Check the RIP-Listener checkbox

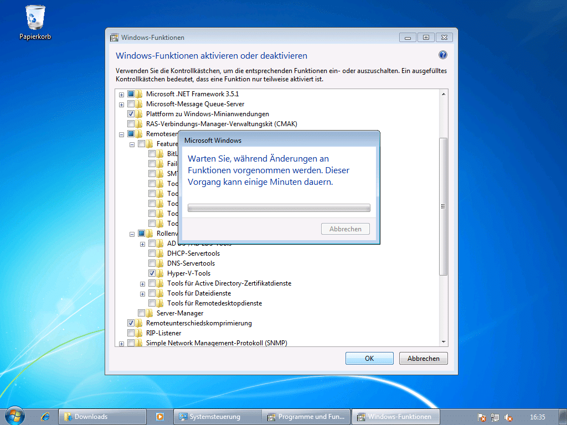point(131,333)
